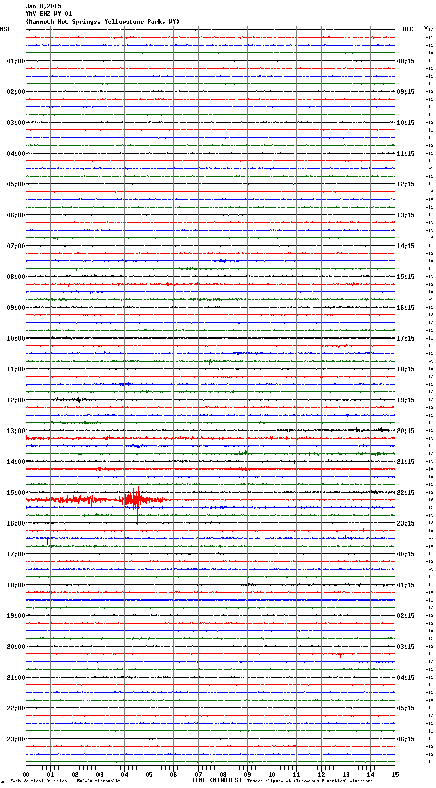Image resolution: width=436 pixels, height=788 pixels.
Task: Click the 08:15 UTC time label
Action: (x=406, y=61)
